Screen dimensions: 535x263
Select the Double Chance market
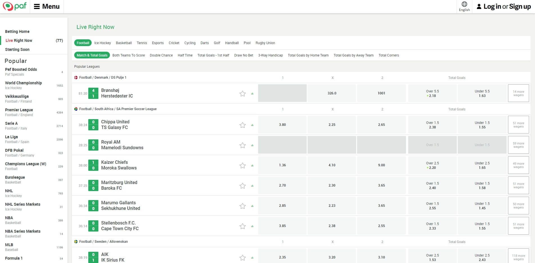[161, 55]
